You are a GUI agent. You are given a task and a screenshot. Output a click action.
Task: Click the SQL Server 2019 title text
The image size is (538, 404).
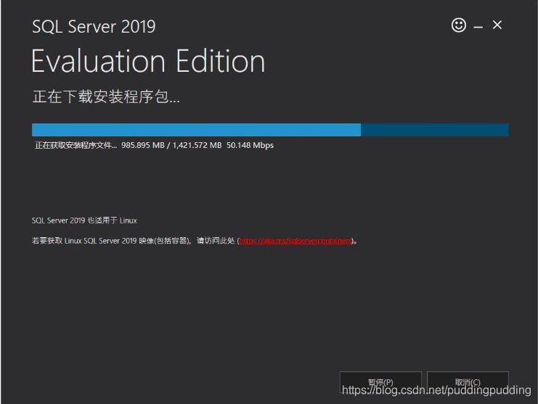(x=94, y=26)
